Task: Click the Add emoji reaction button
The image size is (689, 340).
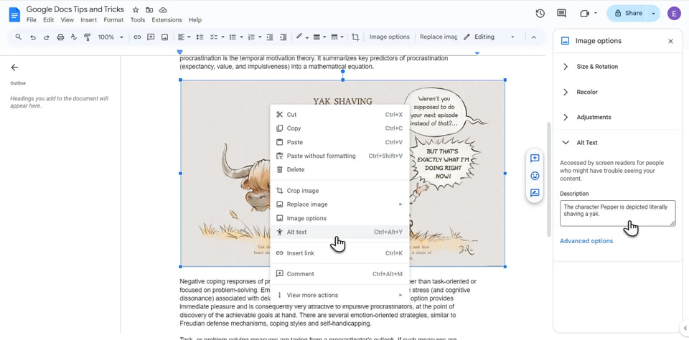Action: [535, 176]
